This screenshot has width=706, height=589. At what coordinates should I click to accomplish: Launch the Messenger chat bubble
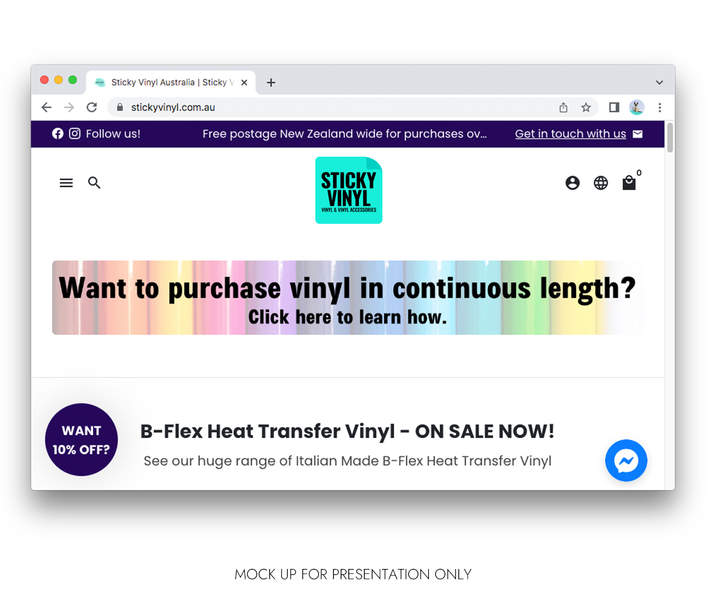click(627, 461)
